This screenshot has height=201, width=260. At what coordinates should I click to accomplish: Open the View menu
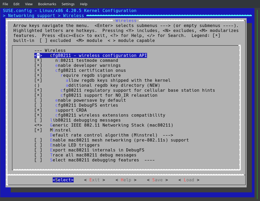[x=29, y=4]
